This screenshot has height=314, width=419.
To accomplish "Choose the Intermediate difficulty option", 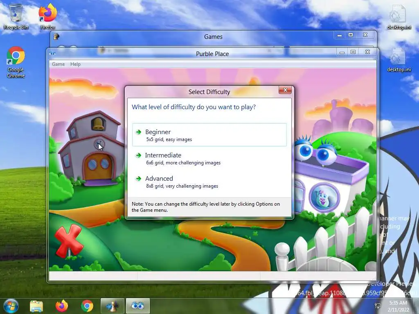I will [x=209, y=158].
